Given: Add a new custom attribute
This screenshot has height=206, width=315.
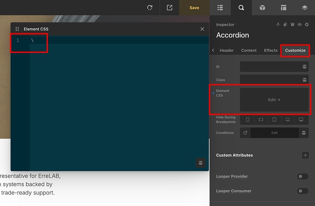Looking at the screenshot, I should 305,155.
